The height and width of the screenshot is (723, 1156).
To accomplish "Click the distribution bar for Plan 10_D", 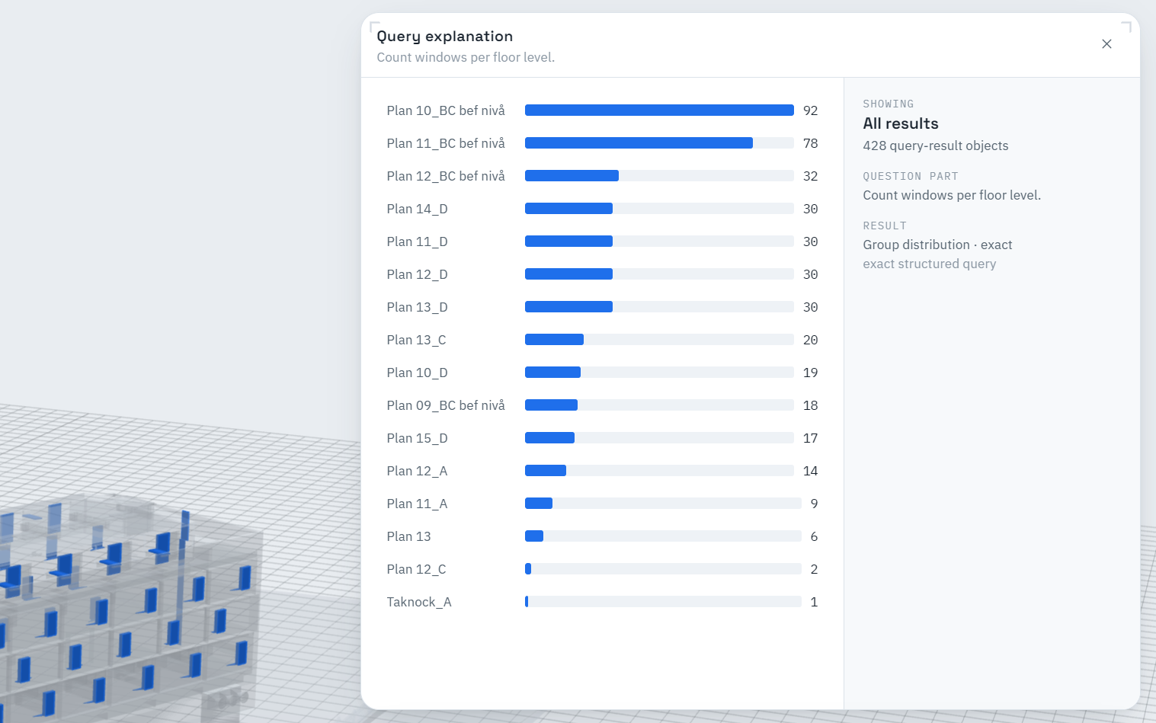I will click(x=659, y=373).
